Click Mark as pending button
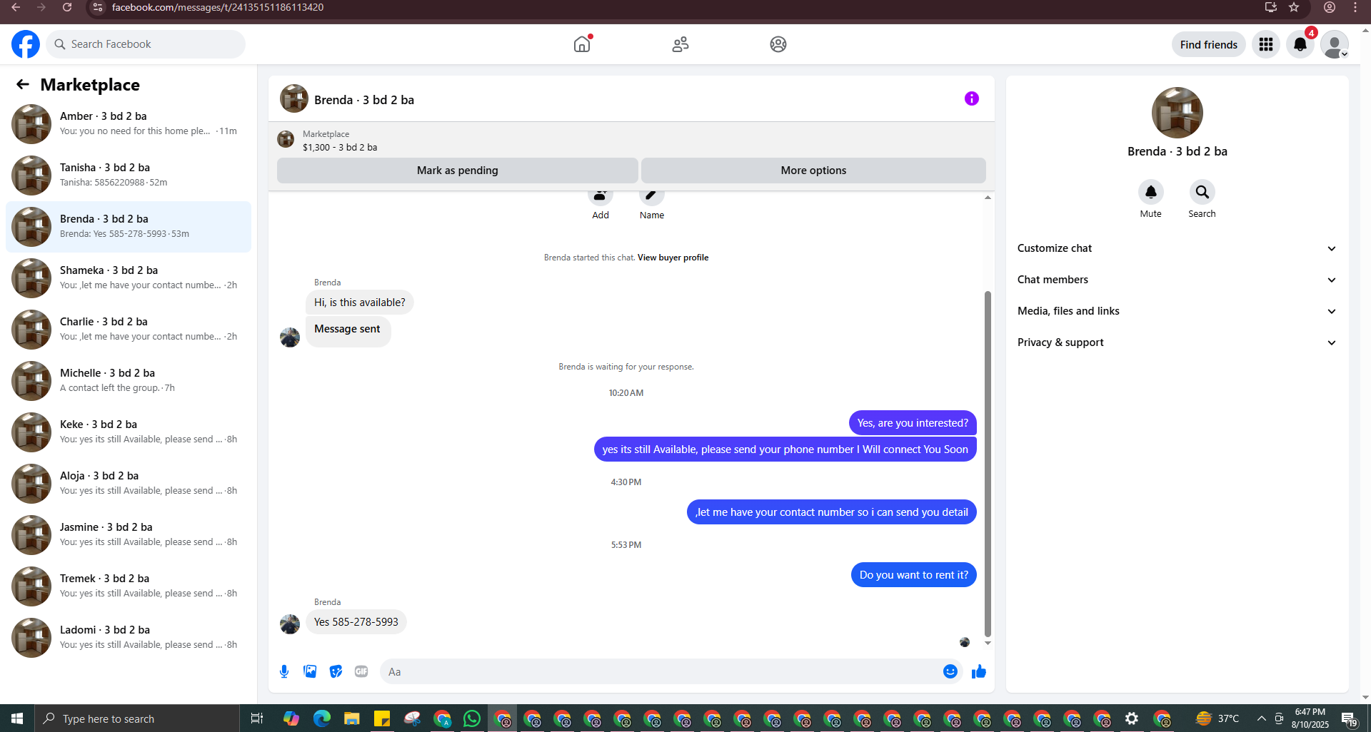1371x732 pixels. (x=458, y=171)
